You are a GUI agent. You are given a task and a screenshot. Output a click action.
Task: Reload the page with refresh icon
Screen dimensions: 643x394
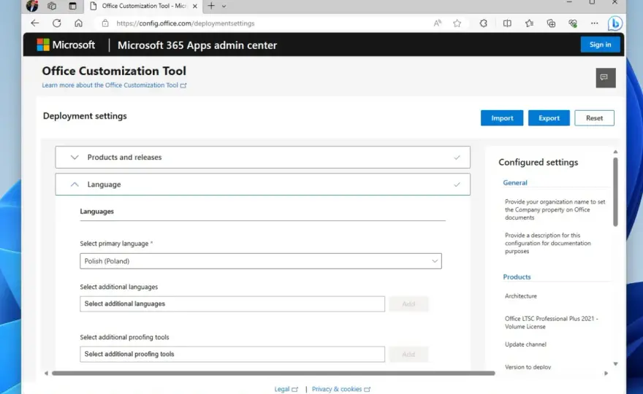click(x=56, y=23)
